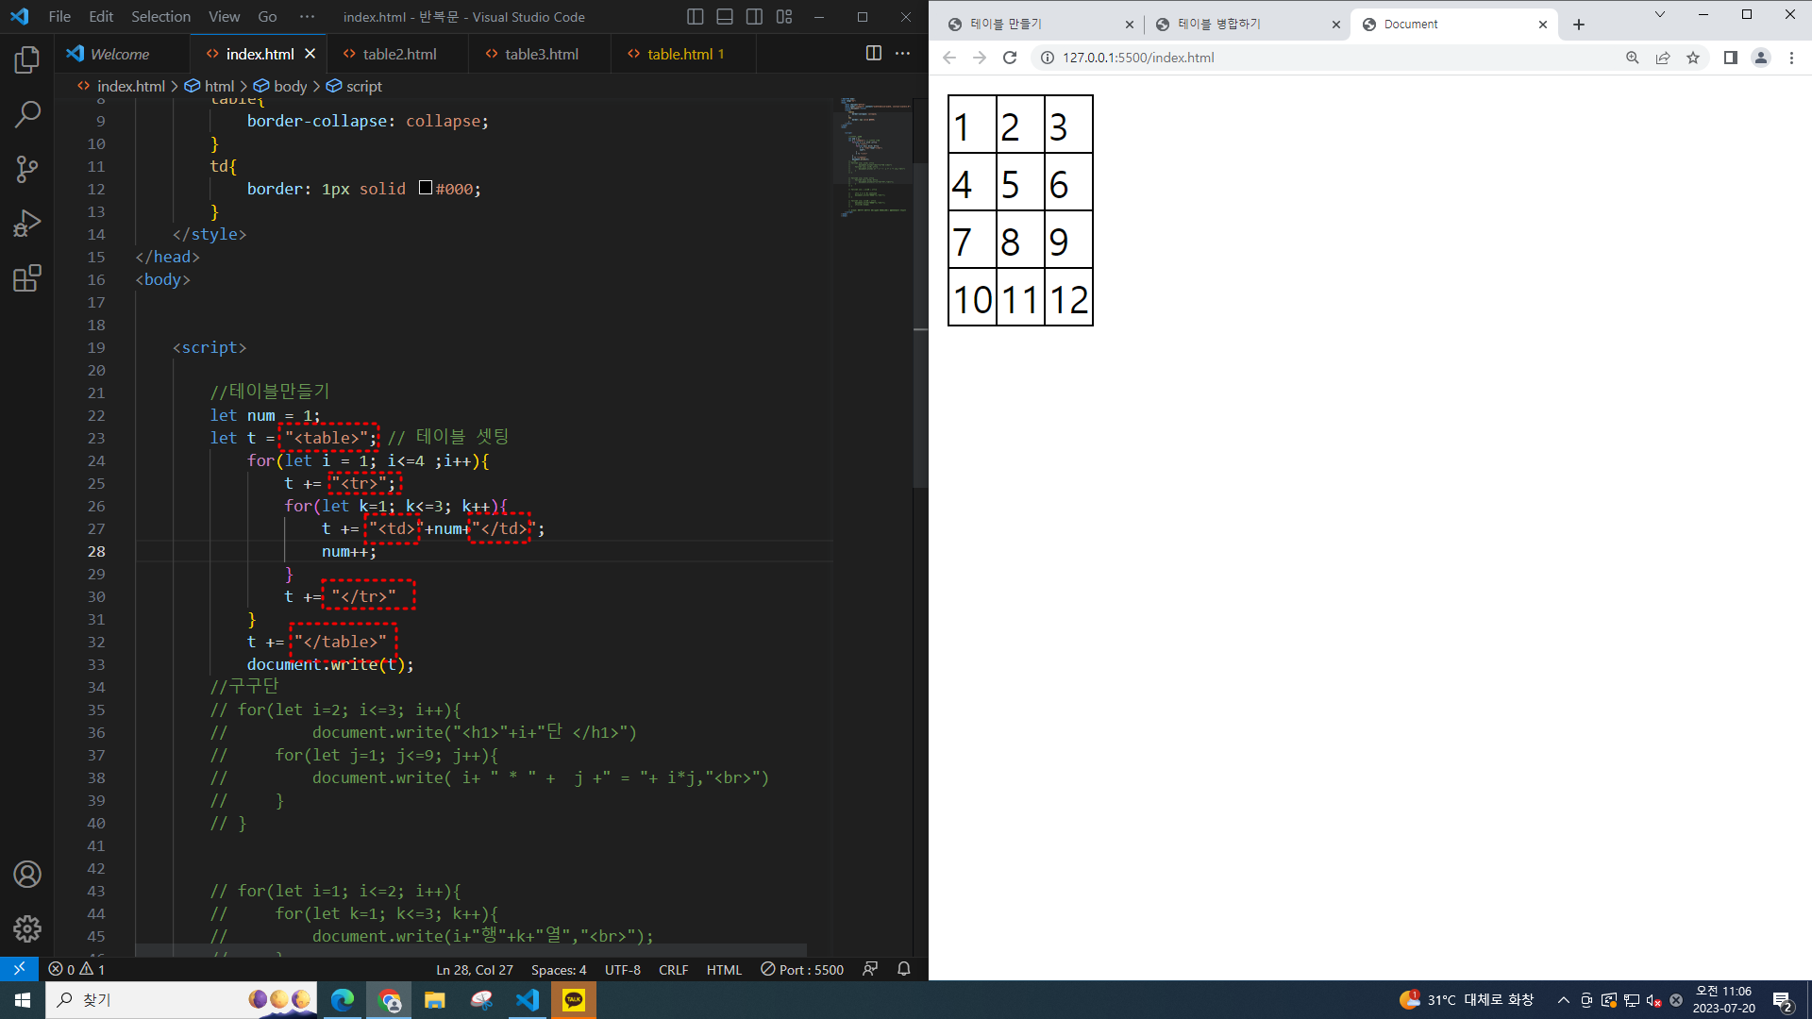Open more editor actions ellipsis menu
Screen dimensions: 1812x1019
pos(903,54)
